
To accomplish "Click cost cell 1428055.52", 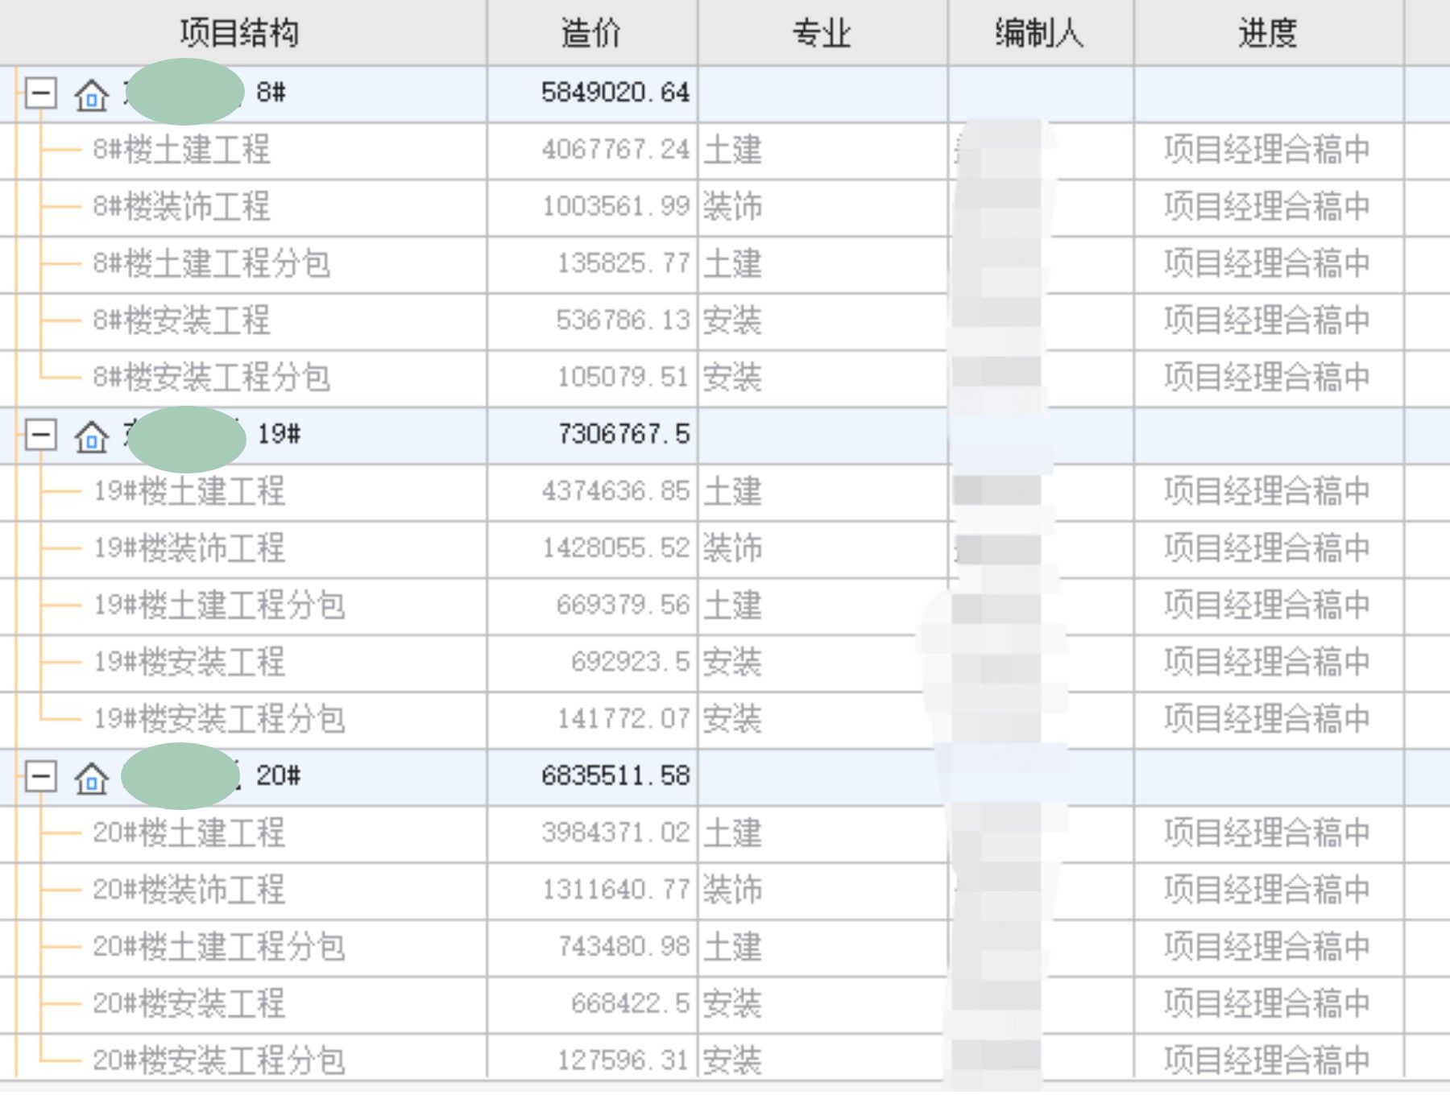I will click(x=615, y=548).
